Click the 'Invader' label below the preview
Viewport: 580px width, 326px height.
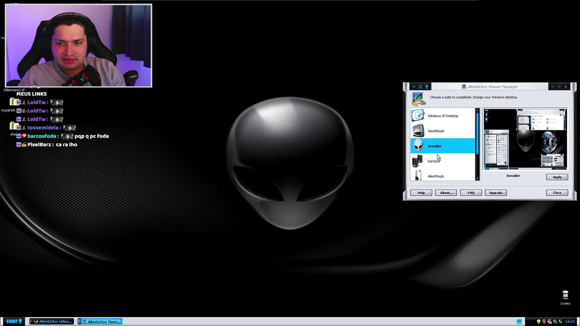[x=513, y=176]
